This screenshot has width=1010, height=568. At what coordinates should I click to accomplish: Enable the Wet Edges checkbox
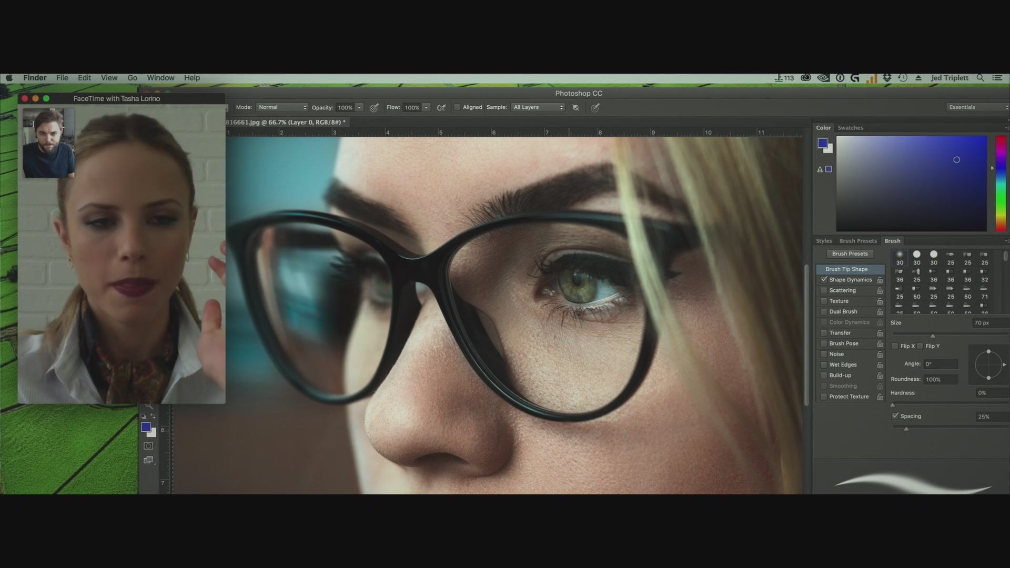pyautogui.click(x=824, y=365)
